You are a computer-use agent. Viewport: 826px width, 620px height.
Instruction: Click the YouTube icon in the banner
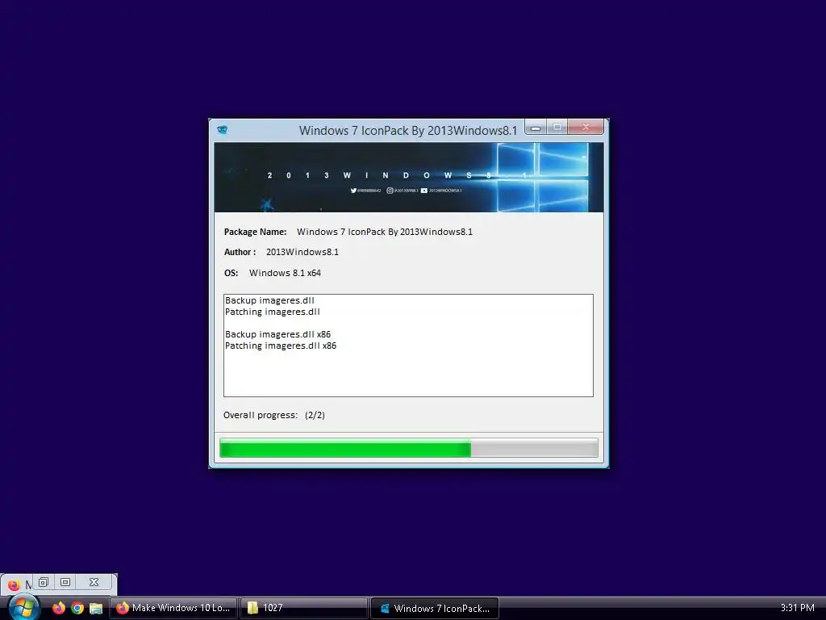point(424,191)
